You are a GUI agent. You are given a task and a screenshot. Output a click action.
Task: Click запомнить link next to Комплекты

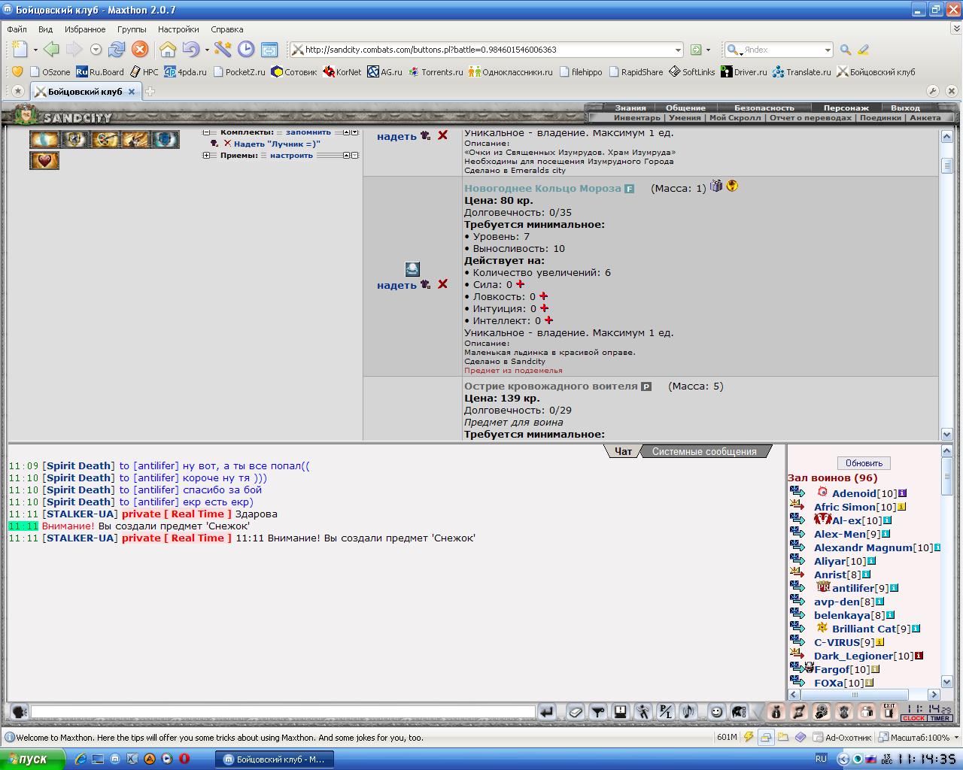pyautogui.click(x=308, y=132)
